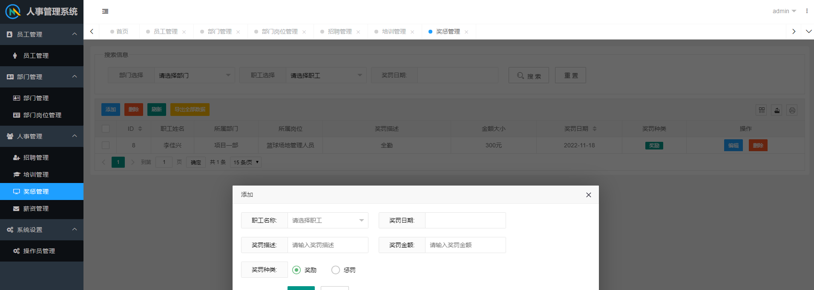Click the 奖罚金额 input field

point(465,245)
